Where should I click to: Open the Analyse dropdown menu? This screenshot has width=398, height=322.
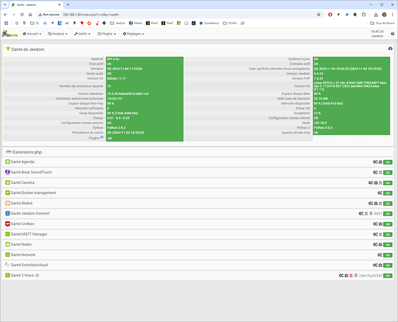(x=57, y=34)
